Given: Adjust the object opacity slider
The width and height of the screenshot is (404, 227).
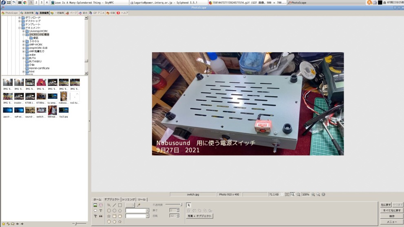Looking at the screenshot, I should coord(181,205).
